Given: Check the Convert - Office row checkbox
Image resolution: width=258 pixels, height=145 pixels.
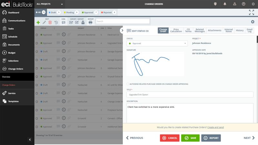Looking at the screenshot, I should point(37,119).
